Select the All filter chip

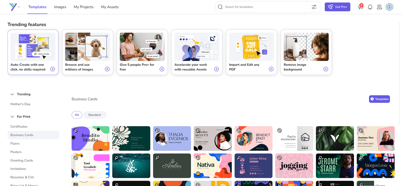77,115
